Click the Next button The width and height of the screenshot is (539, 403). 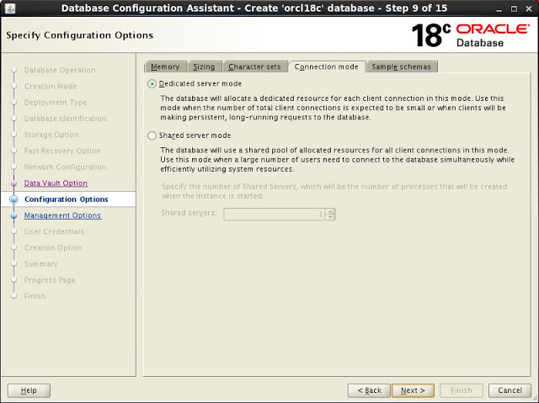point(413,390)
